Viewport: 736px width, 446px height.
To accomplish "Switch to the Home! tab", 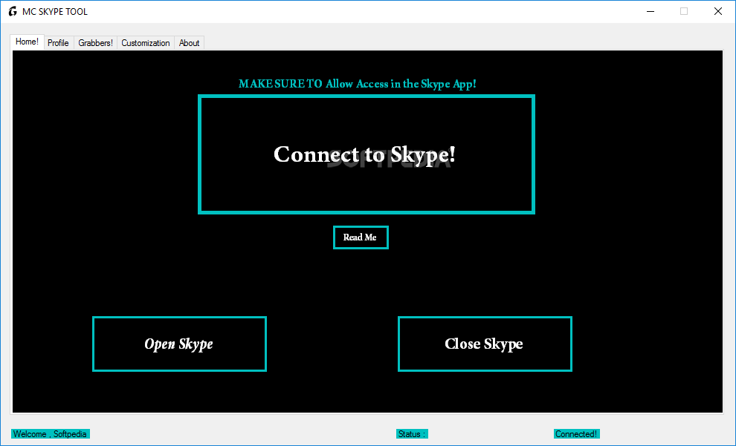I will coord(28,42).
